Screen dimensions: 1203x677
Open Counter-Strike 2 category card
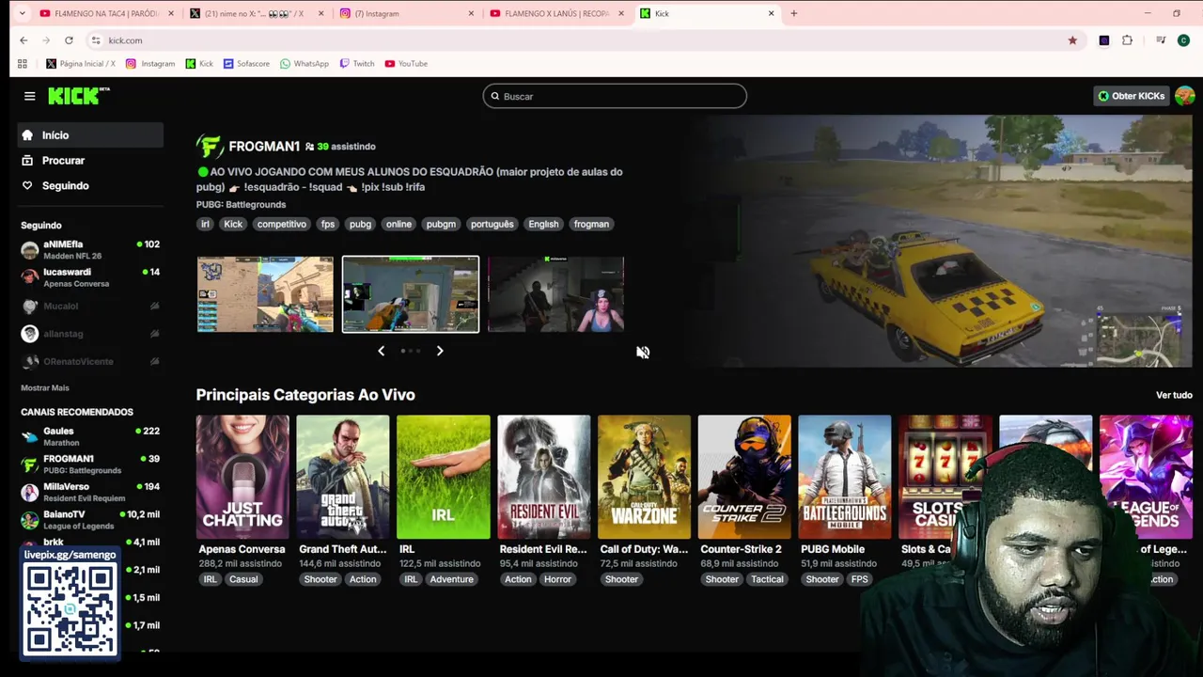pyautogui.click(x=744, y=477)
